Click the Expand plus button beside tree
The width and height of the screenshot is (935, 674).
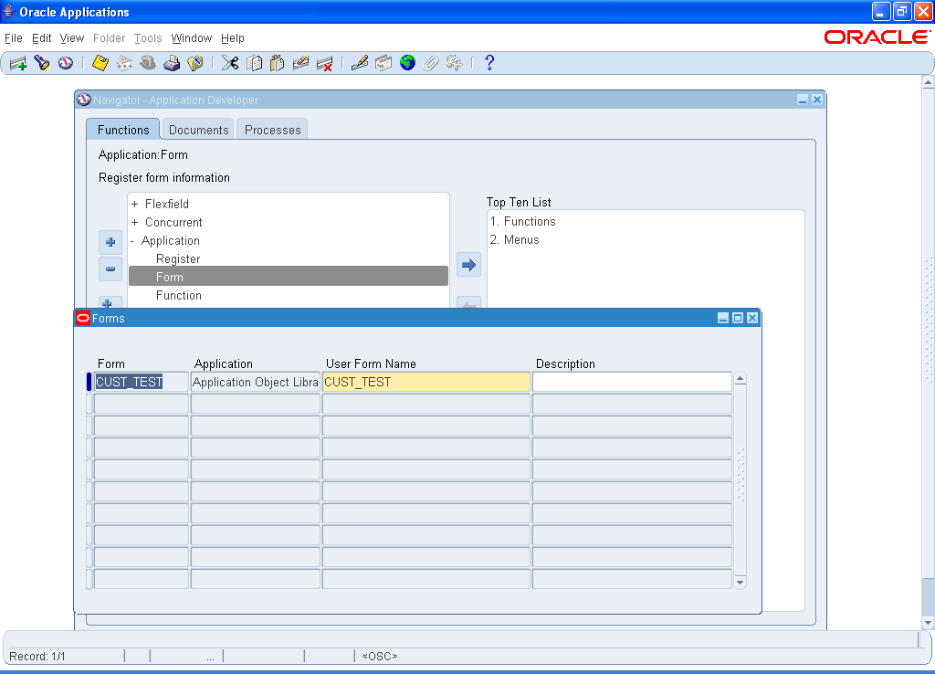click(x=110, y=242)
